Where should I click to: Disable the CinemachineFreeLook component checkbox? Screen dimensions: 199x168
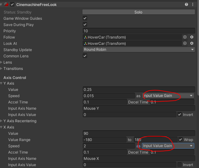12,5
